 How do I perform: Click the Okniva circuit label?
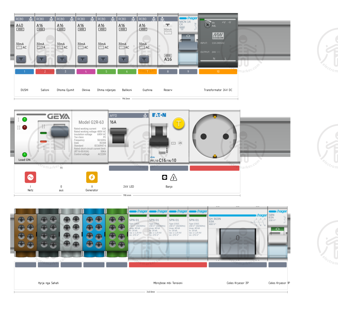86,90
